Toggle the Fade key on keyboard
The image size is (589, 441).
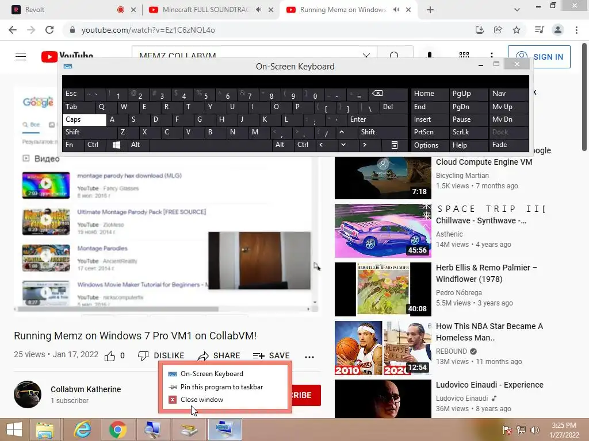tap(508, 145)
